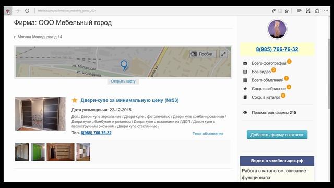Open the Всего фотографий entry
Image resolution: width=334 pixels, height=188 pixels.
[x=269, y=63]
